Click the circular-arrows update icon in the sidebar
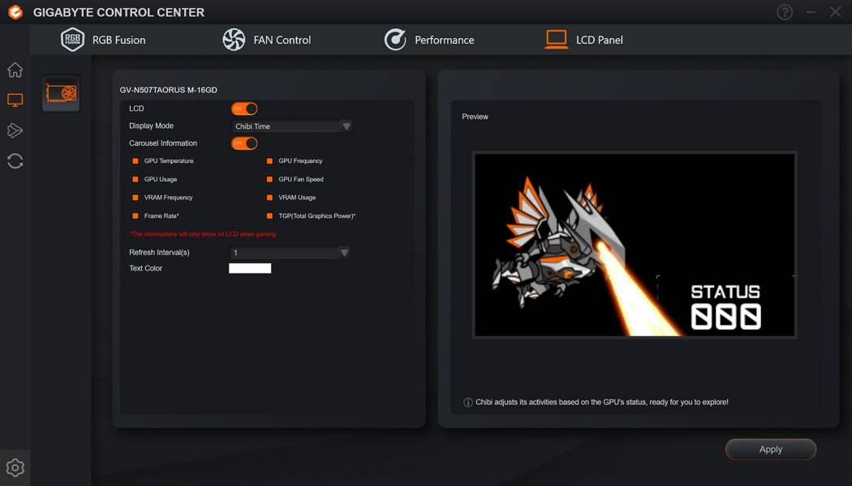852x486 pixels. [x=15, y=161]
